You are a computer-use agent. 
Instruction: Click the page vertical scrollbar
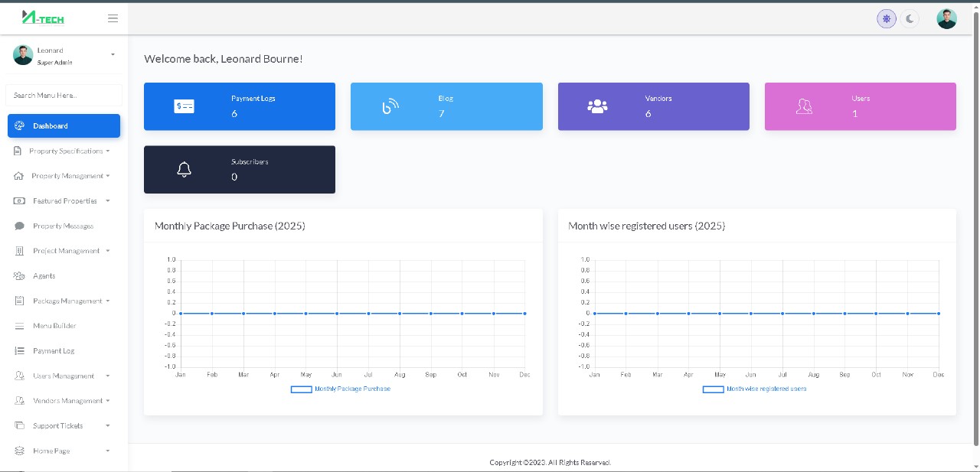click(x=975, y=229)
